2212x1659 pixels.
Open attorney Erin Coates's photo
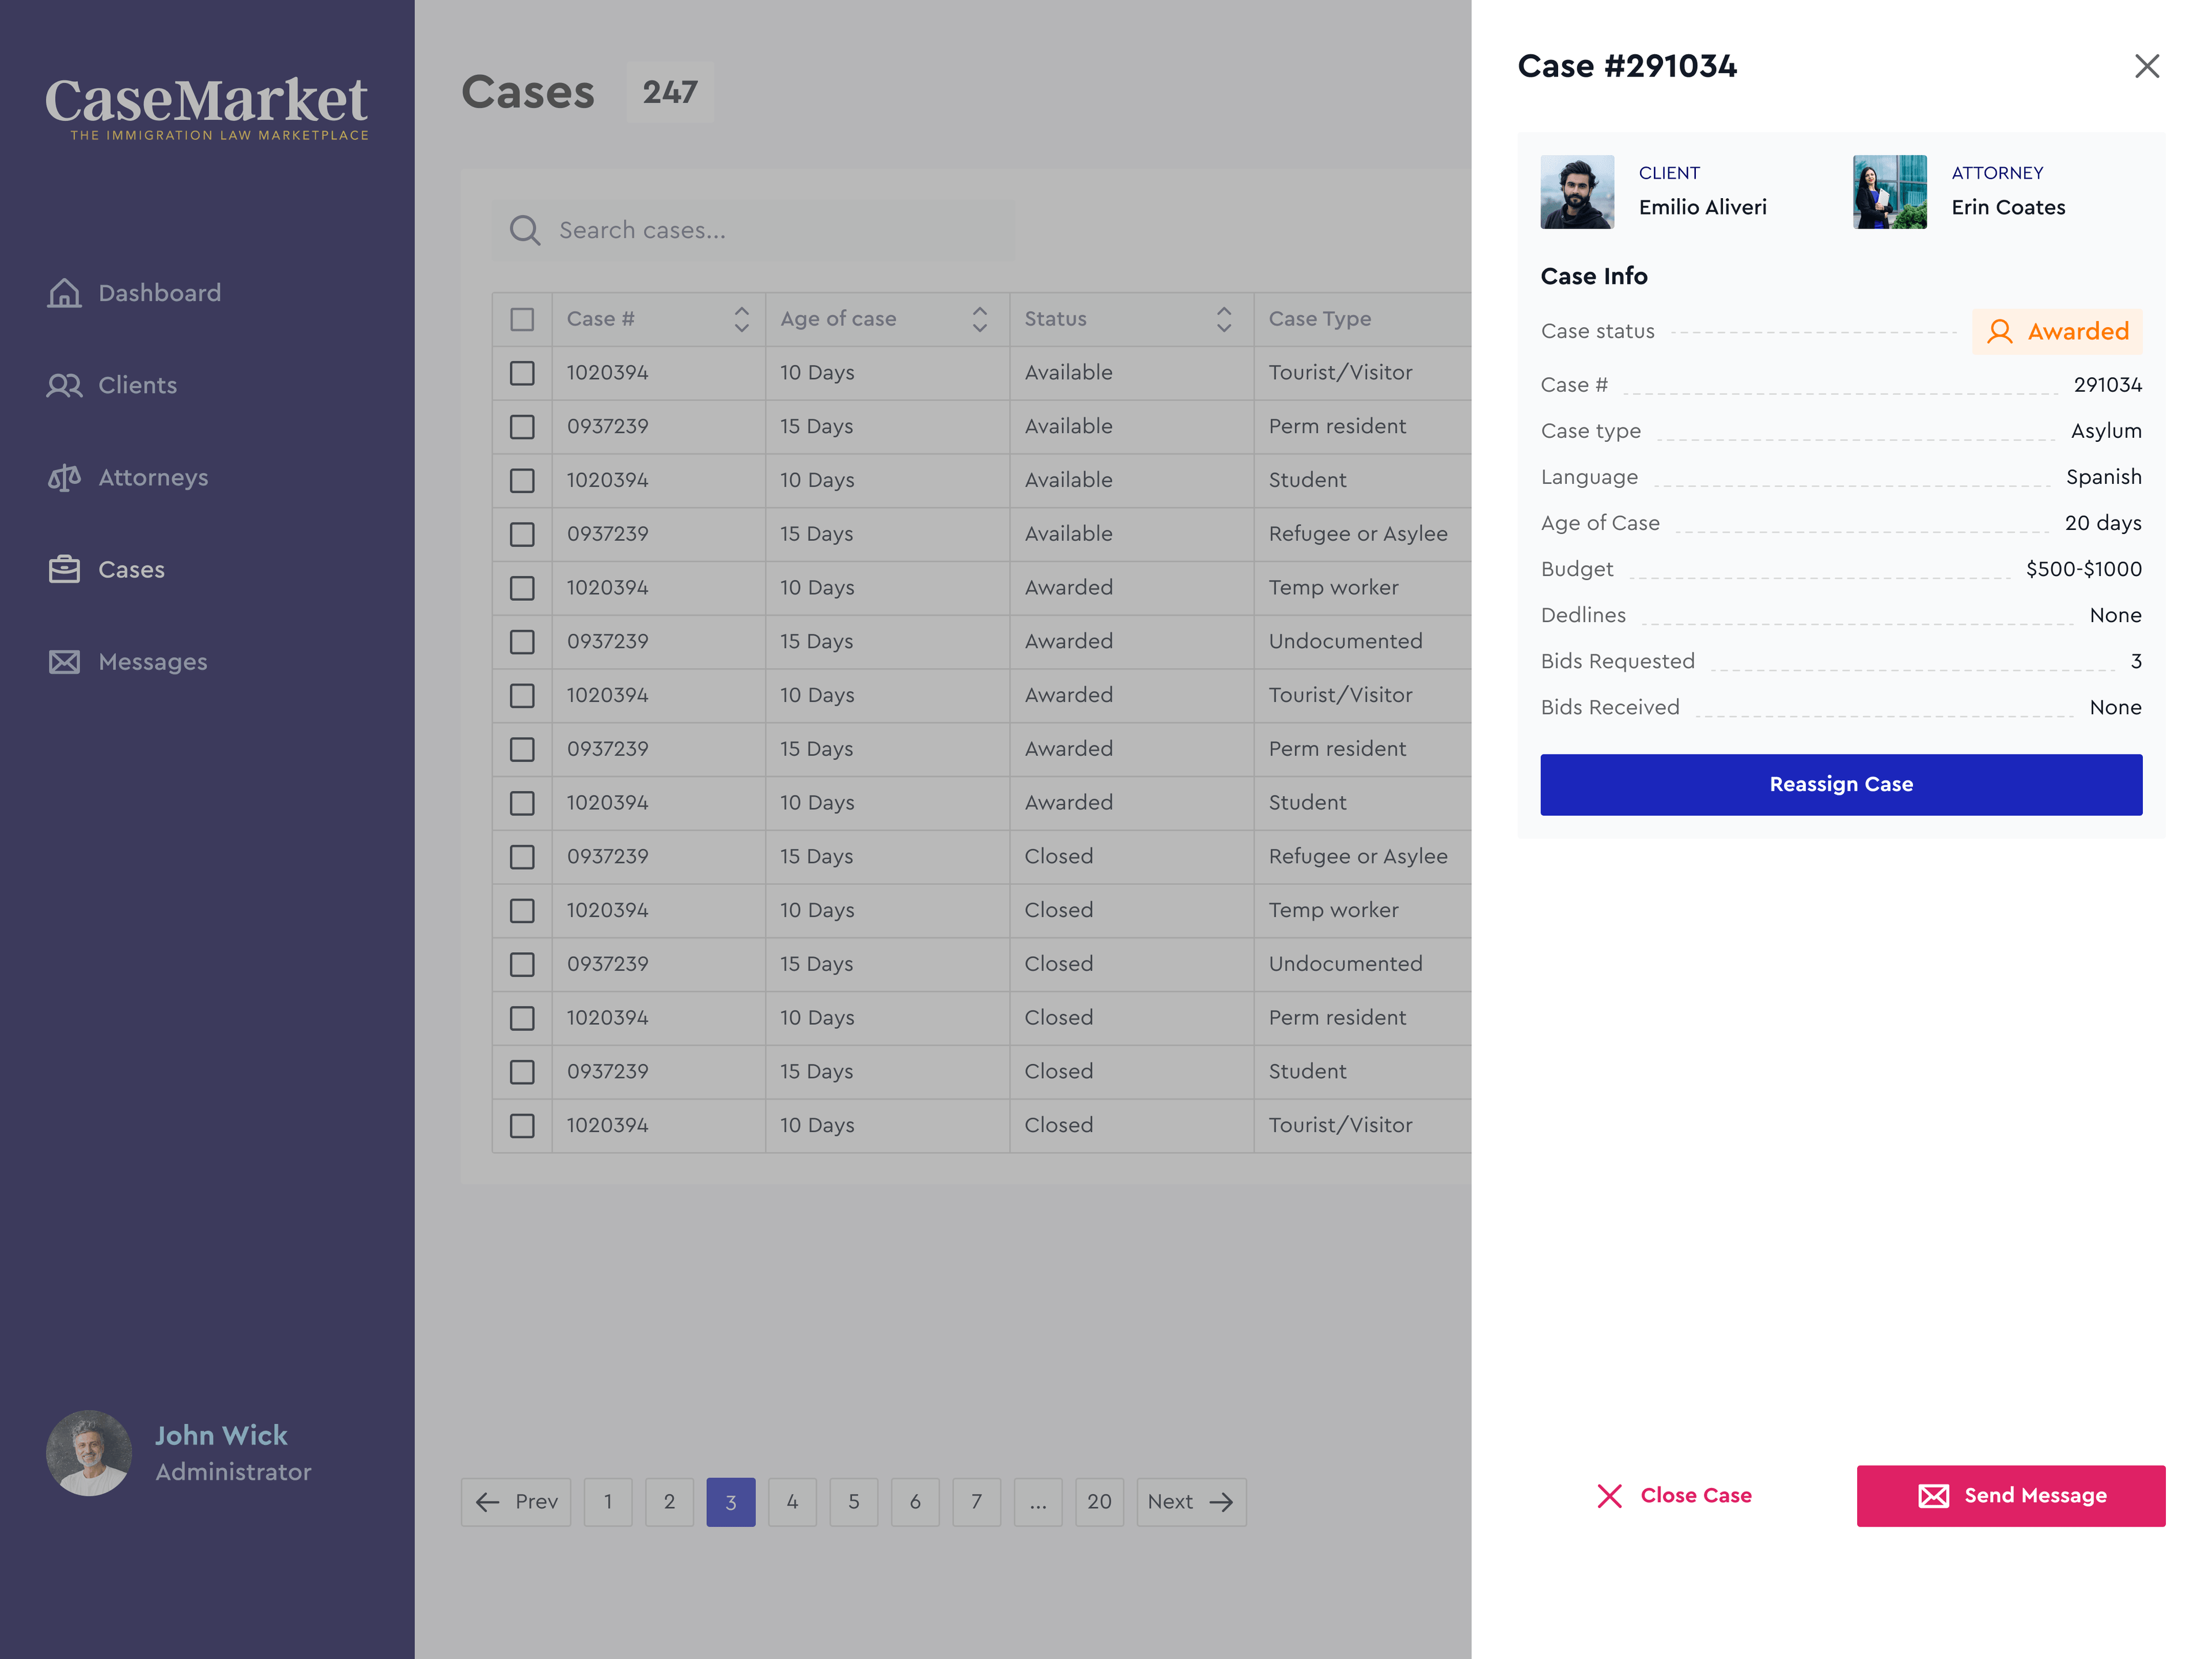pos(1889,191)
